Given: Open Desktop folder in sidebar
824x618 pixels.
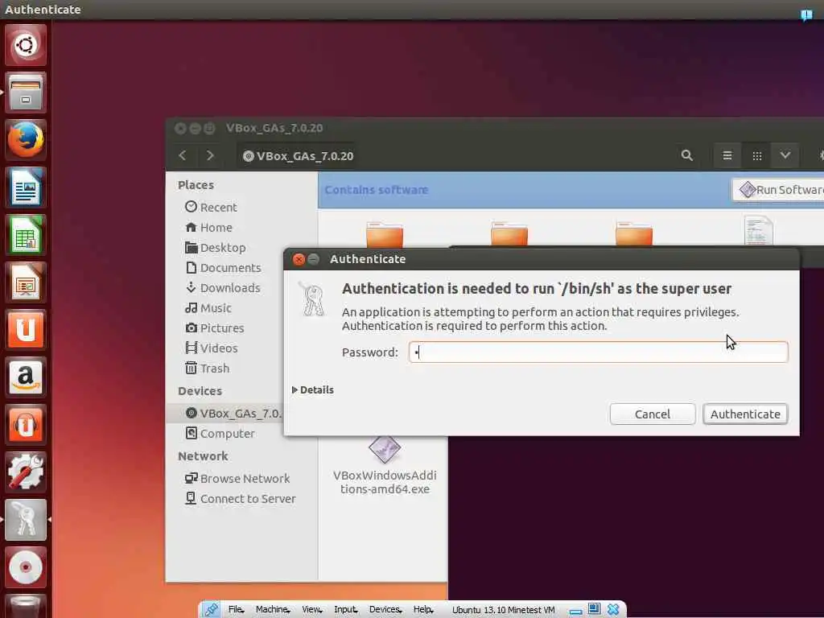Looking at the screenshot, I should [216, 248].
